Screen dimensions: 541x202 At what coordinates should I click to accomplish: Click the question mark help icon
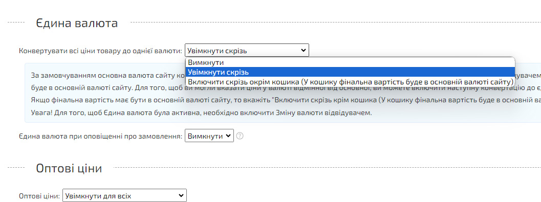240,136
